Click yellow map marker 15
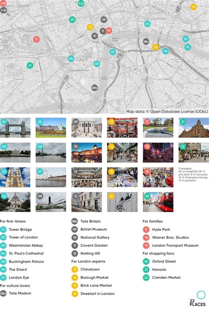Viewport: 209px width, 310px height. pyautogui.click(x=194, y=7)
